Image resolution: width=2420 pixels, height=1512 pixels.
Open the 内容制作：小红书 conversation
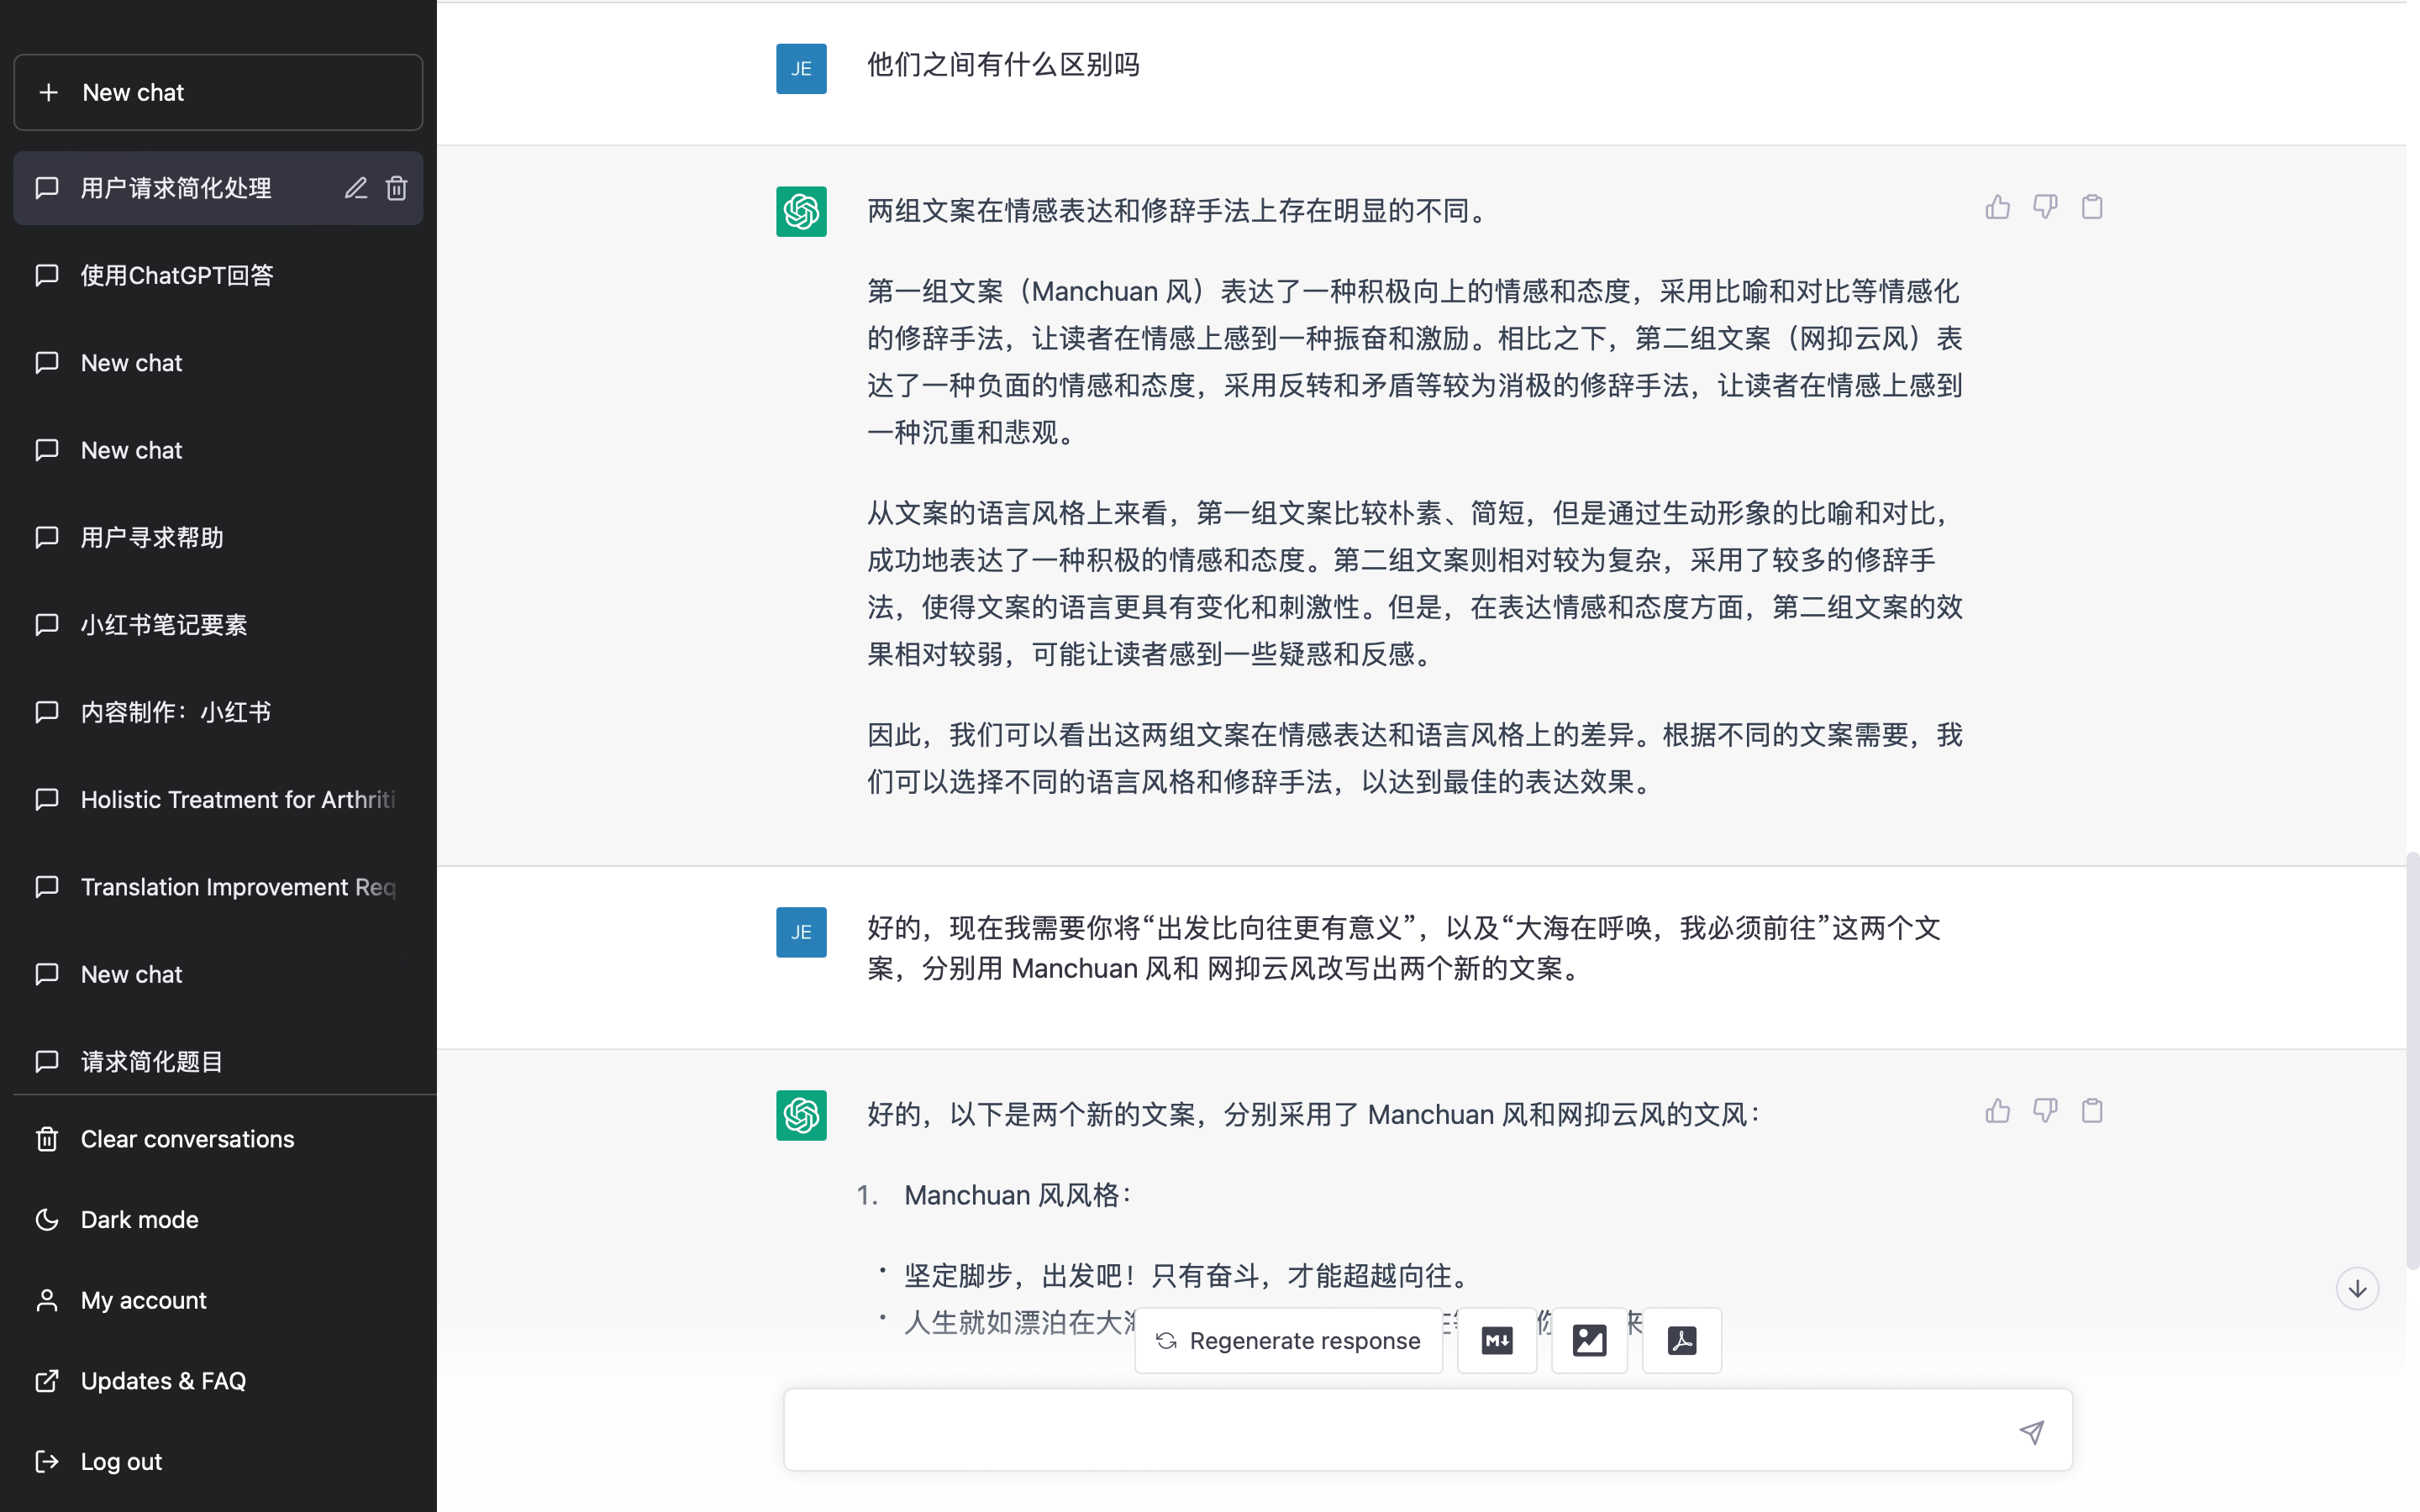point(218,711)
